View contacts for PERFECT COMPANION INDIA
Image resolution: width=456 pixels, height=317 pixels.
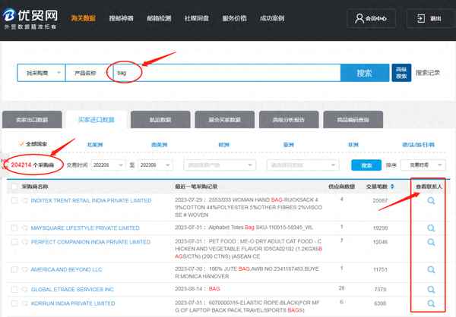click(x=431, y=242)
